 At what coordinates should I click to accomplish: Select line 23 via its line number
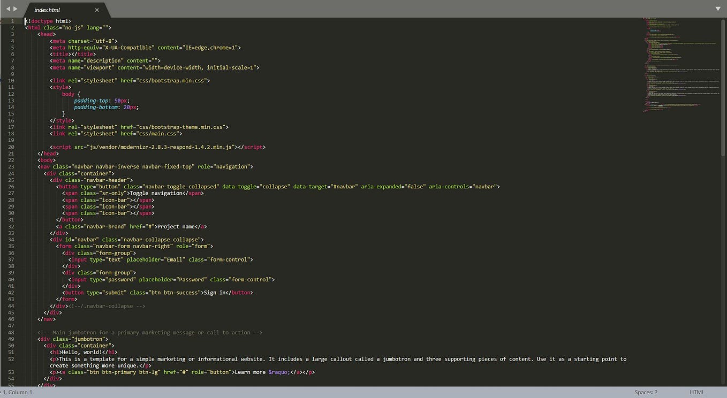click(11, 166)
